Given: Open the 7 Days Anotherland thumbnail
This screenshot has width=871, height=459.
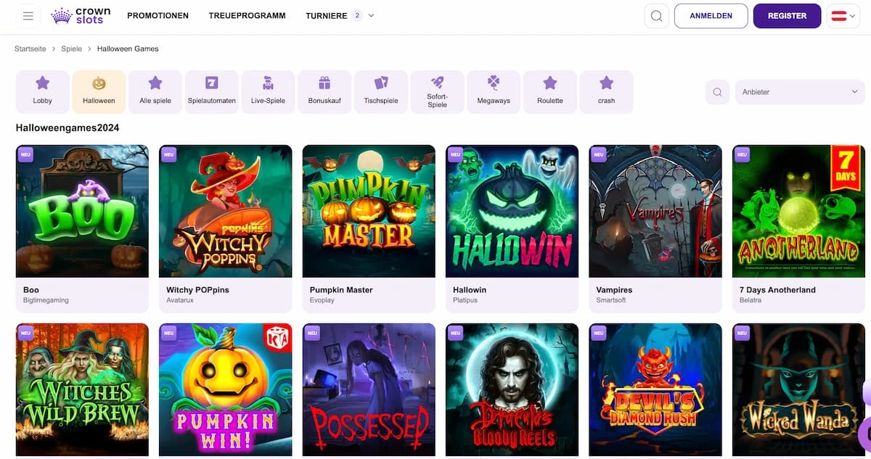Looking at the screenshot, I should pos(798,211).
